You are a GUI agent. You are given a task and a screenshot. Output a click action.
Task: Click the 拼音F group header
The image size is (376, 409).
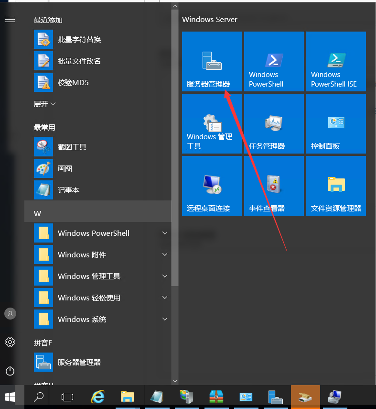tap(43, 343)
